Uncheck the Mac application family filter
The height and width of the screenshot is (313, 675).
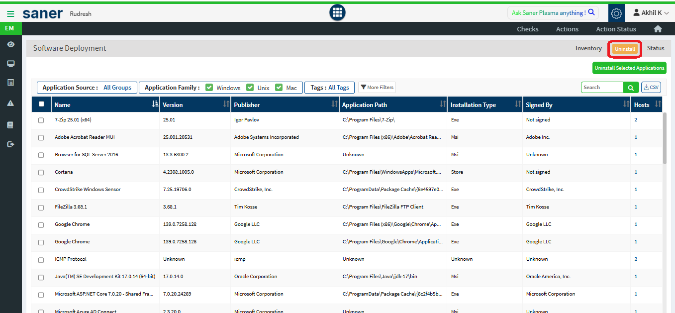click(279, 88)
